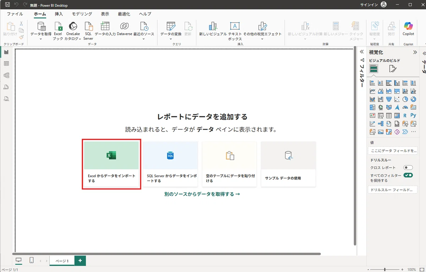The height and width of the screenshot is (272, 426).
Task: Expand the フィルター pane chevron
Action: (362, 52)
